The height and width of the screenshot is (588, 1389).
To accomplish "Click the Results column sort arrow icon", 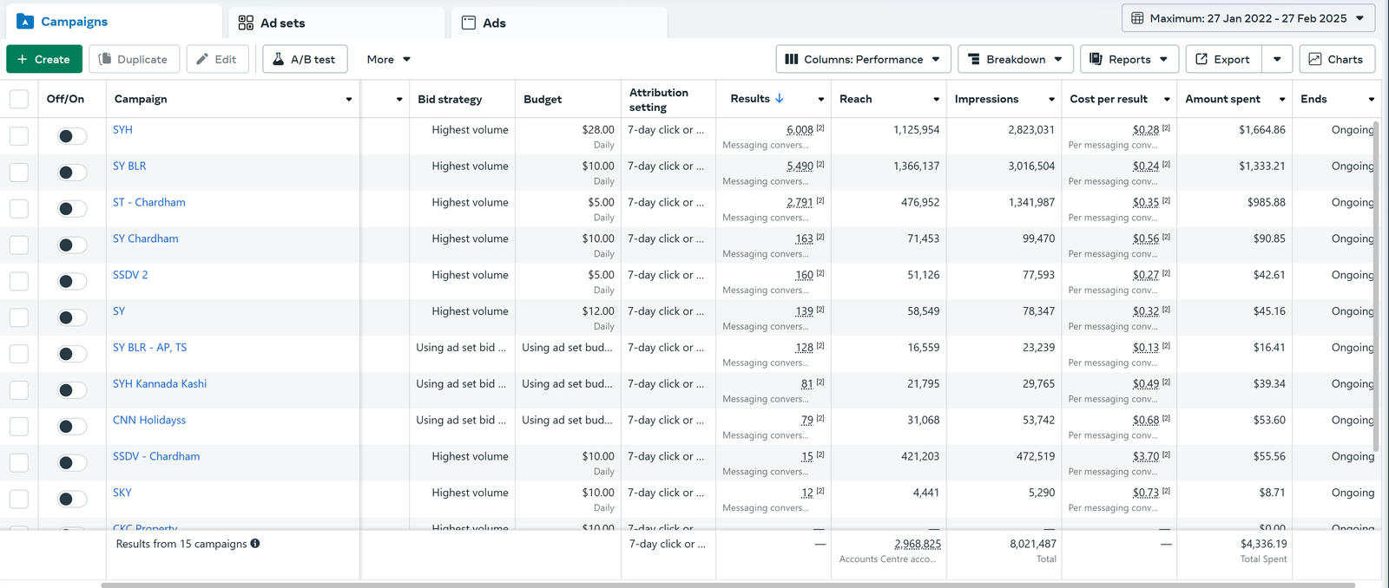I will click(780, 99).
